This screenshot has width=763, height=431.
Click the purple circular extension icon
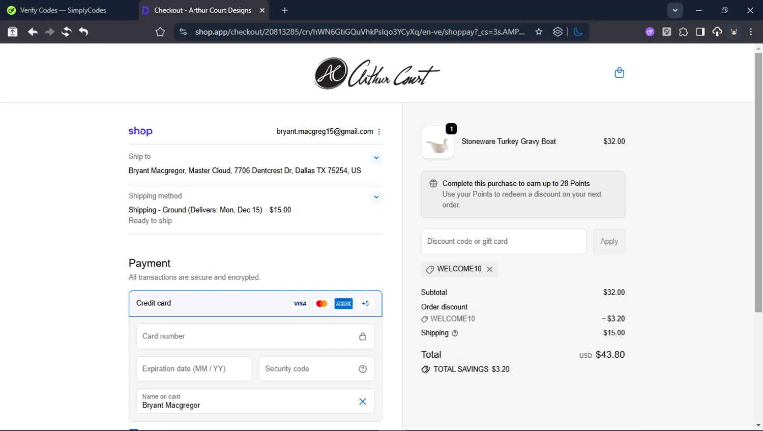650,32
